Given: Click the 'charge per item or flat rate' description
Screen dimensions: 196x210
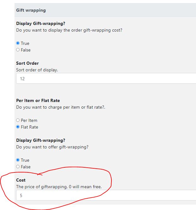Looking at the screenshot, I should click(61, 107).
